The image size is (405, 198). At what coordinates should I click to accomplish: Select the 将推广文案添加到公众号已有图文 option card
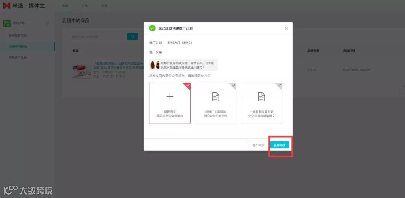pyautogui.click(x=215, y=103)
